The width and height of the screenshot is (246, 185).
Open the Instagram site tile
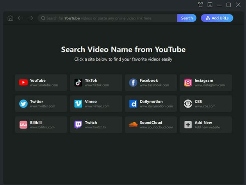coord(206,83)
